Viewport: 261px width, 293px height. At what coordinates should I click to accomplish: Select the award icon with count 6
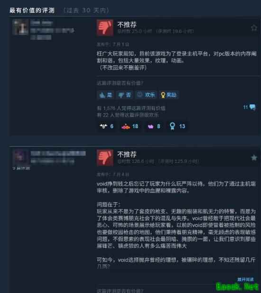pyautogui.click(x=106, y=126)
